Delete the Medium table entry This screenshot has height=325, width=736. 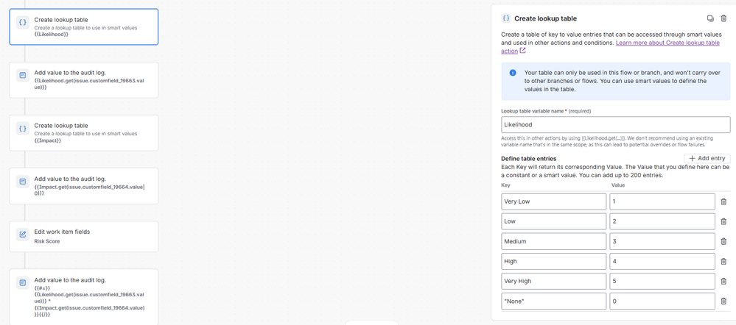click(x=723, y=242)
